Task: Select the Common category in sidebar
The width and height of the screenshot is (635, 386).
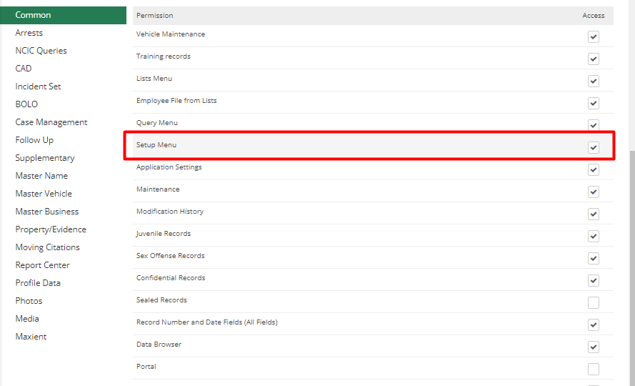Action: (63, 15)
